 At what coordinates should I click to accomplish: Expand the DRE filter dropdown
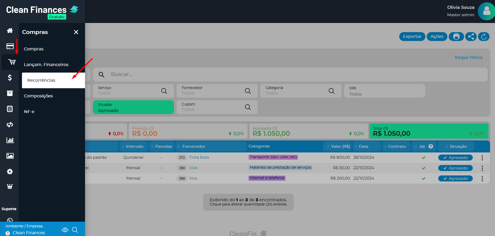(384, 91)
